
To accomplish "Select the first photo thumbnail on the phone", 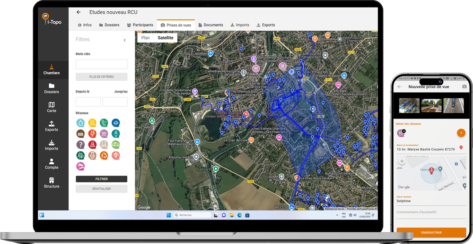I will (409, 105).
